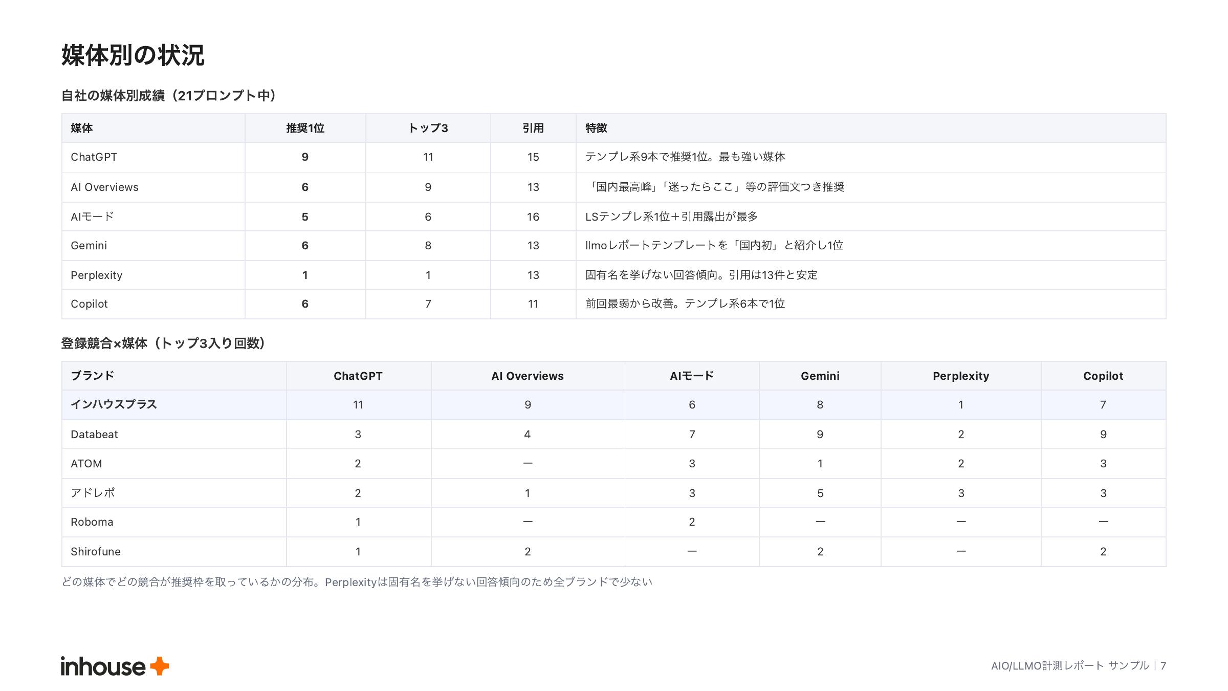Viewport: 1228px width, 691px height.
Task: Click text 前回最弱から改善。テンプレ系6本で1位
Action: [x=685, y=304]
